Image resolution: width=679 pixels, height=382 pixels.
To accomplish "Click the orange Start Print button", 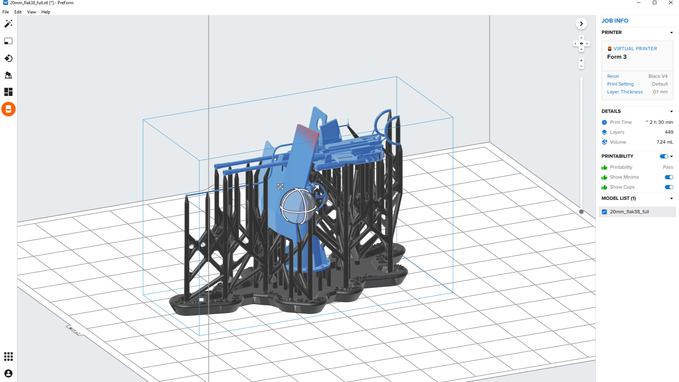I will (8, 109).
